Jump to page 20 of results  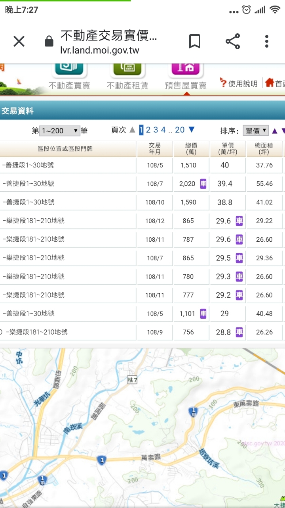[180, 130]
